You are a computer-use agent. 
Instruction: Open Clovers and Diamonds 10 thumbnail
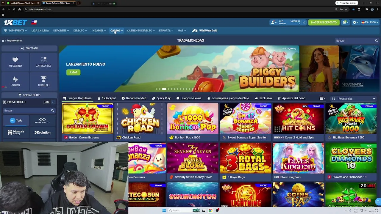351,158
